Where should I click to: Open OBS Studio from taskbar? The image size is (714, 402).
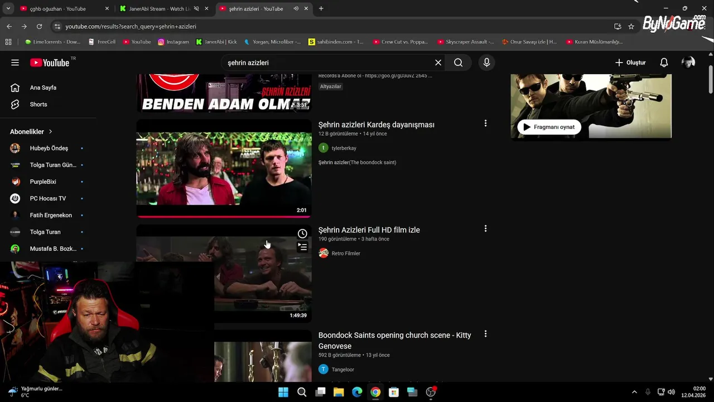[431, 392]
